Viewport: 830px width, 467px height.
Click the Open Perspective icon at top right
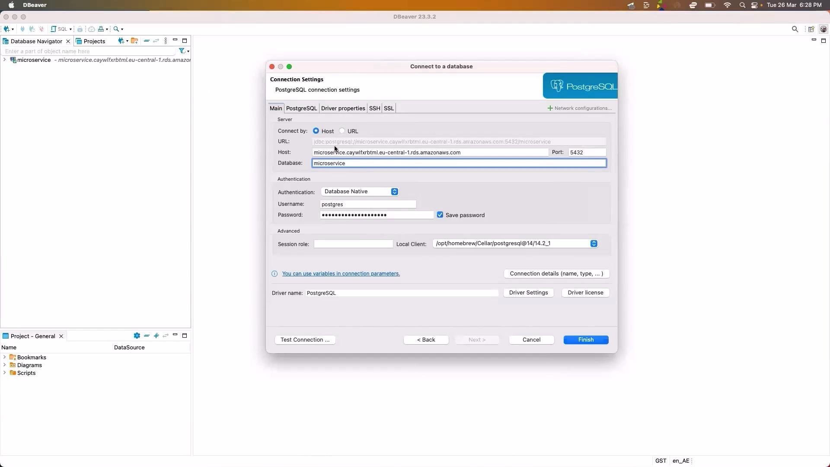(811, 29)
